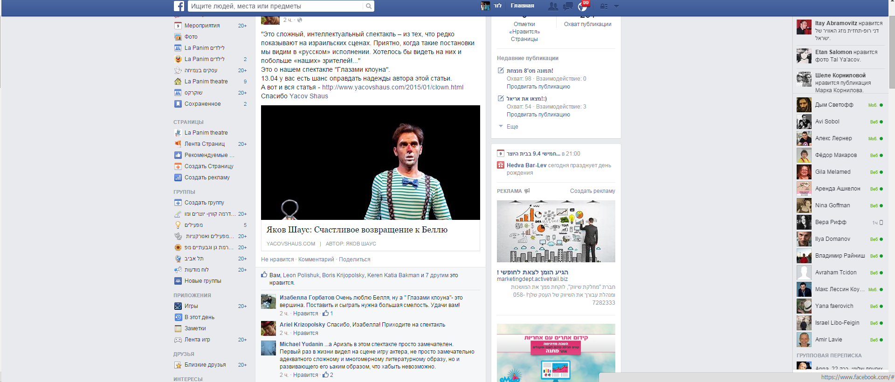Click the Игры icon in sidebar
The height and width of the screenshot is (382, 895).
tap(178, 306)
